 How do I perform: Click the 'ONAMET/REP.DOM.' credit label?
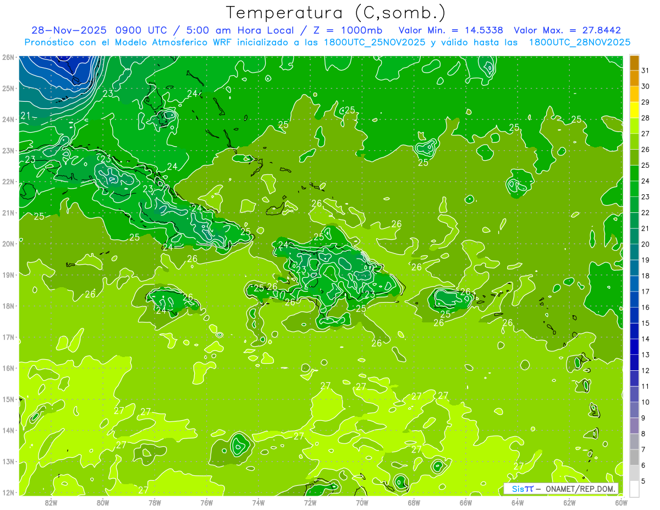581,489
